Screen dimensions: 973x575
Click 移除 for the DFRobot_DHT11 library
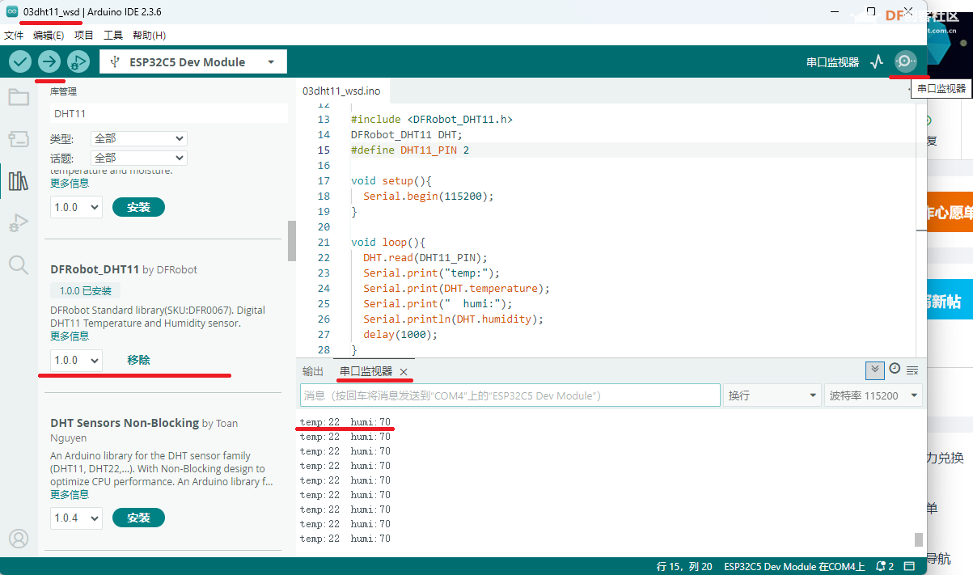tap(138, 360)
